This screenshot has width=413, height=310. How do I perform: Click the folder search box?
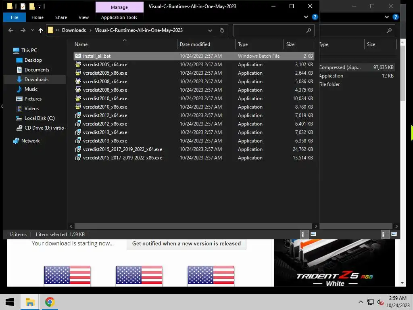pyautogui.click(x=274, y=30)
